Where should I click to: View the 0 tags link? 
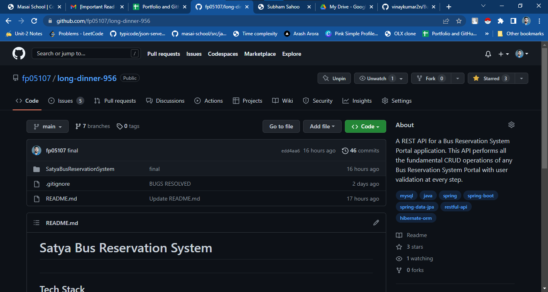128,126
